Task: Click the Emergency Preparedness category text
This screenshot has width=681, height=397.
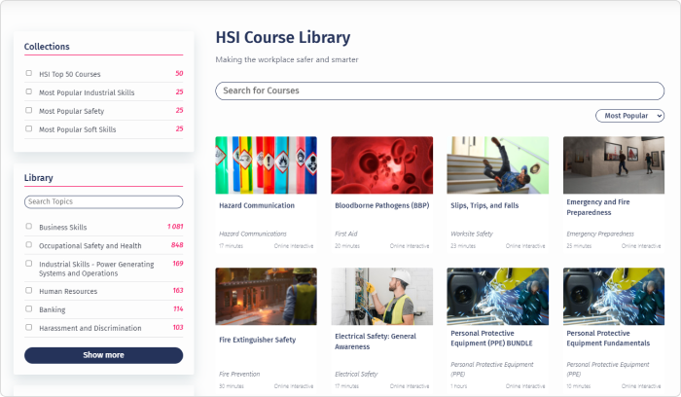Action: click(x=600, y=234)
